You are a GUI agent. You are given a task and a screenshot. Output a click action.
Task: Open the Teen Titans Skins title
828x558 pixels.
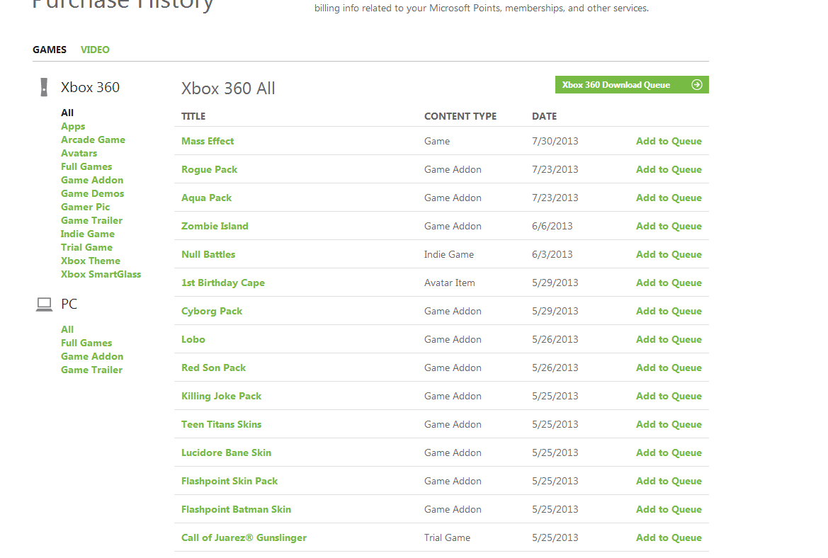[x=221, y=424]
